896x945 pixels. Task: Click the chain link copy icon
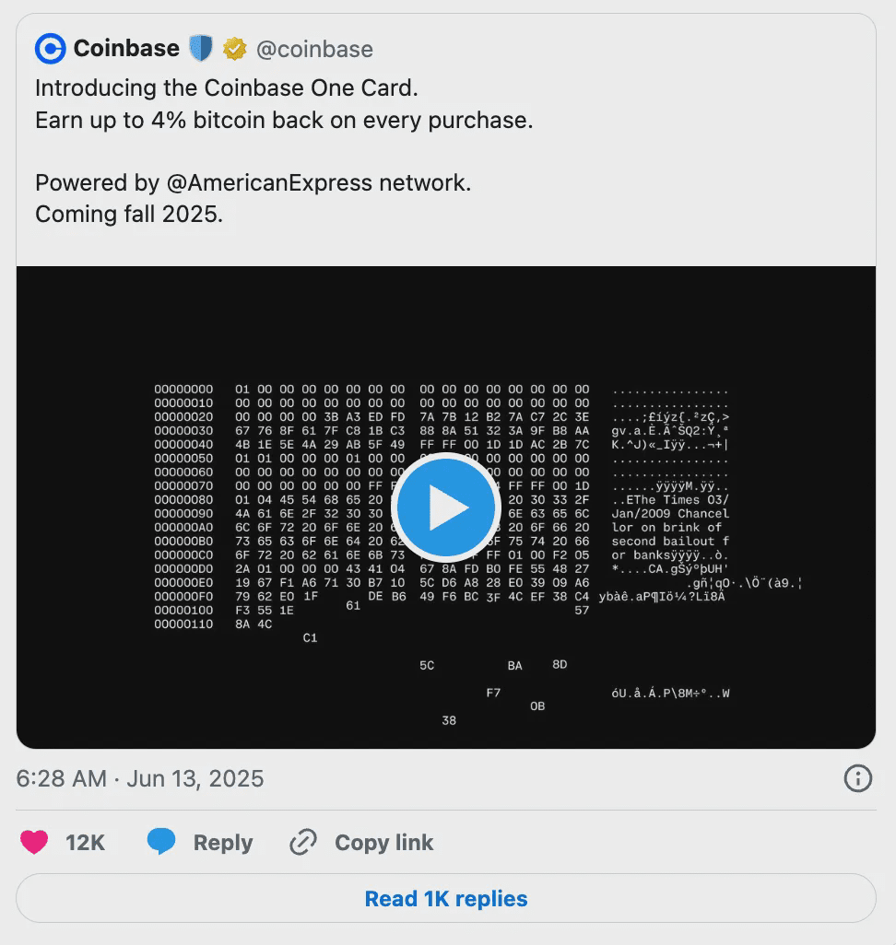pyautogui.click(x=303, y=842)
